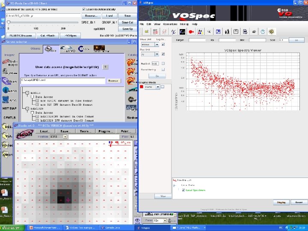The width and height of the screenshot is (308, 231).
Task: Open the View menu in VOSpec
Action: pyautogui.click(x=157, y=24)
